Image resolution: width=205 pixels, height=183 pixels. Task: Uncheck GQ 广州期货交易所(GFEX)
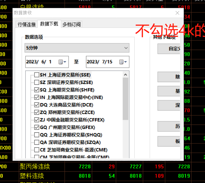pos(37,127)
